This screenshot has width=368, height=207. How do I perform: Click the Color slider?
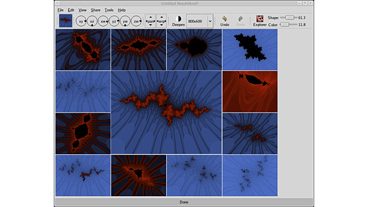coord(285,24)
